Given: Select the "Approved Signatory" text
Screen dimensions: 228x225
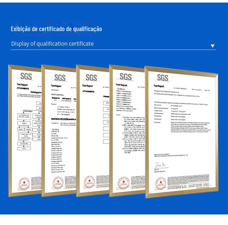Looking at the screenshot, I should coord(160,171).
